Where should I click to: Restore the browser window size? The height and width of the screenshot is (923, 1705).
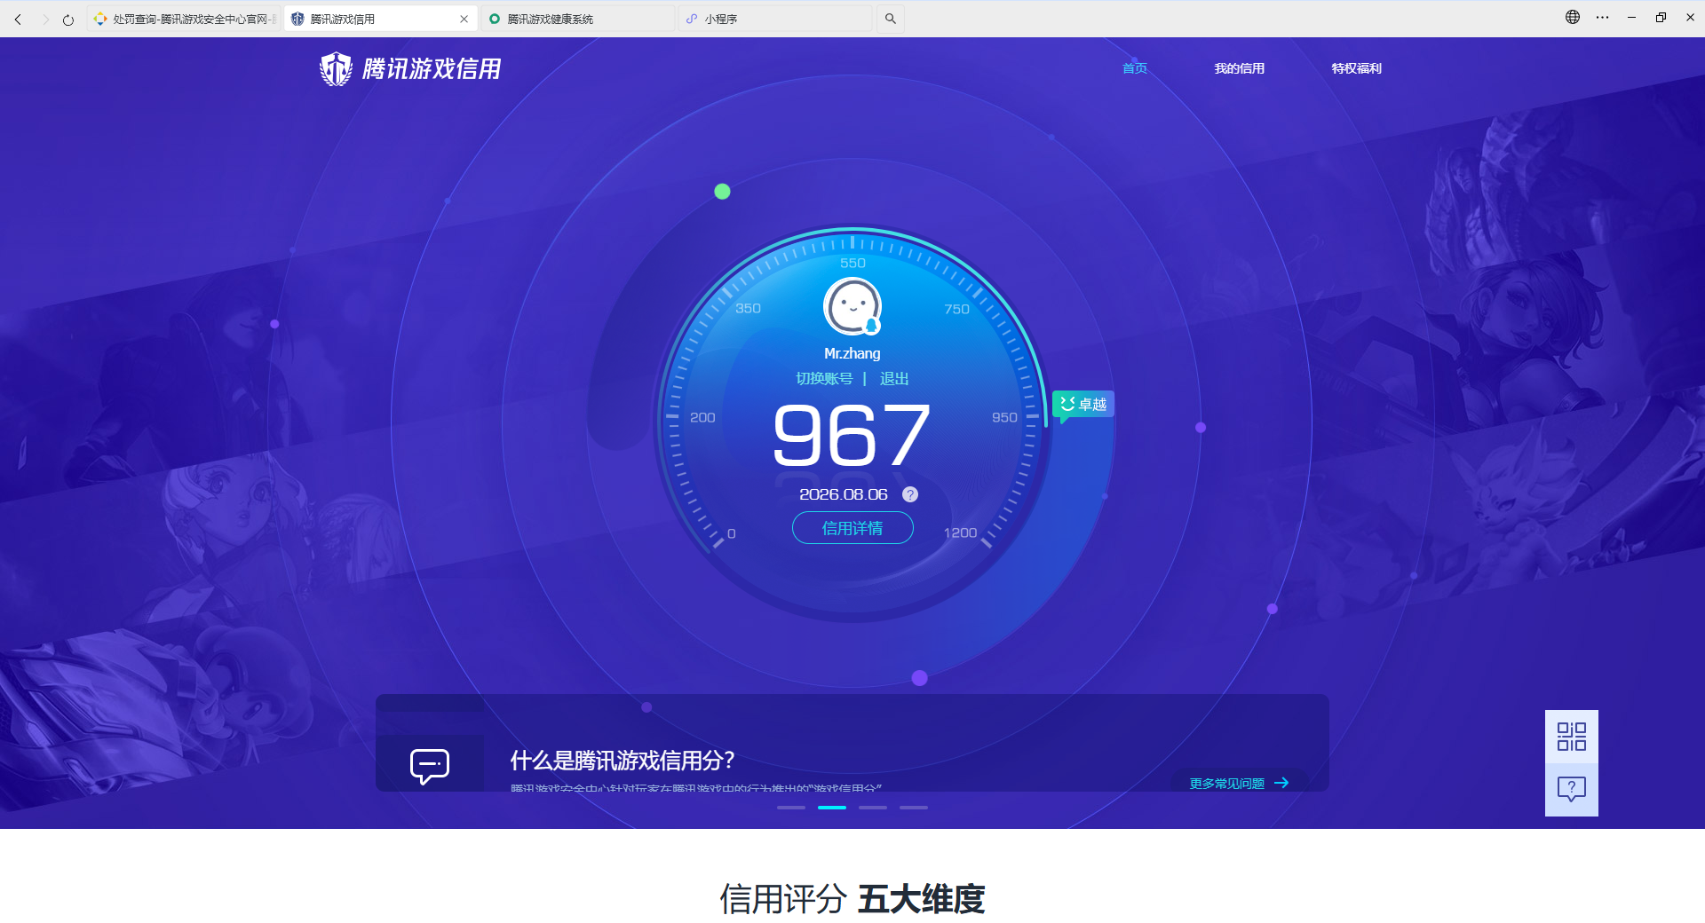1661,17
